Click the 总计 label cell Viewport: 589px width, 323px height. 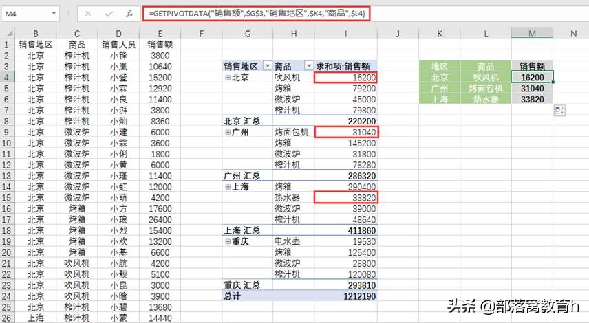(248, 296)
